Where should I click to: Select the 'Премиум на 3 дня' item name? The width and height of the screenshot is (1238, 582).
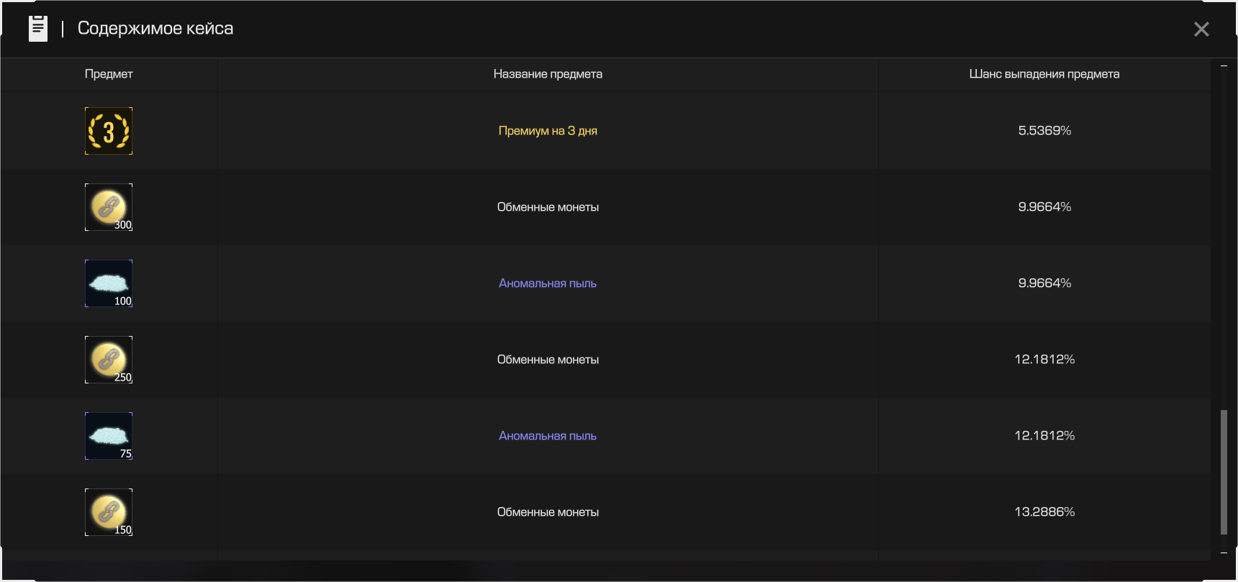548,131
